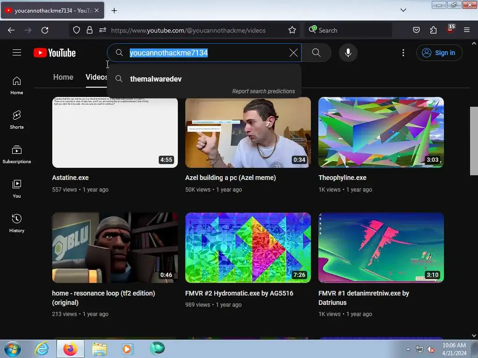This screenshot has width=478, height=358.
Task: Close the youcannothackme7134 browser tab
Action: tap(97, 10)
